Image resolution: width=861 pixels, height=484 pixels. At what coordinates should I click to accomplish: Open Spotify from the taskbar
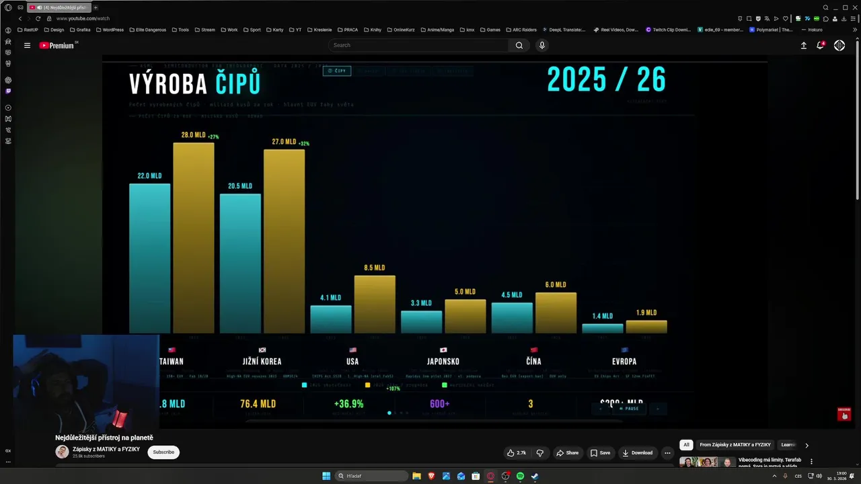[520, 476]
